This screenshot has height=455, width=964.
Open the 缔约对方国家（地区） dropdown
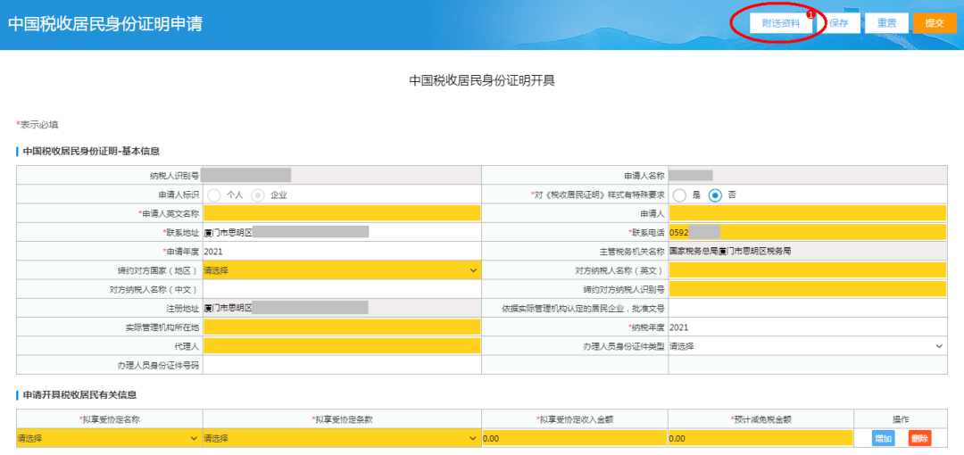342,270
